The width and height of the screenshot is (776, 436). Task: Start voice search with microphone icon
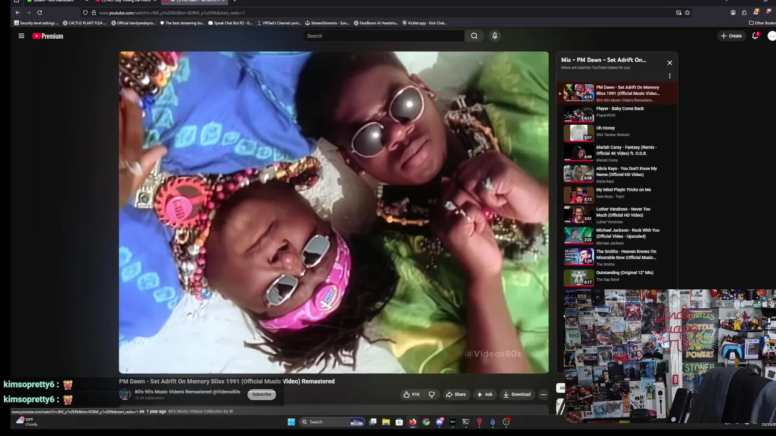click(495, 36)
